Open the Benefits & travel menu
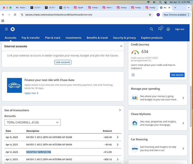This screenshot has height=164, width=193. pos(97,38)
